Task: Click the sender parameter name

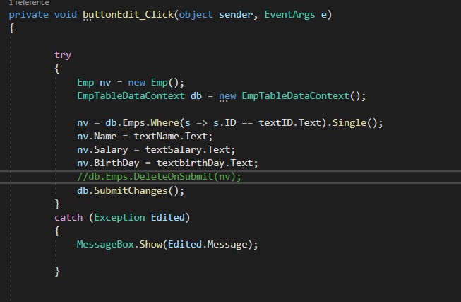Action: [237, 15]
